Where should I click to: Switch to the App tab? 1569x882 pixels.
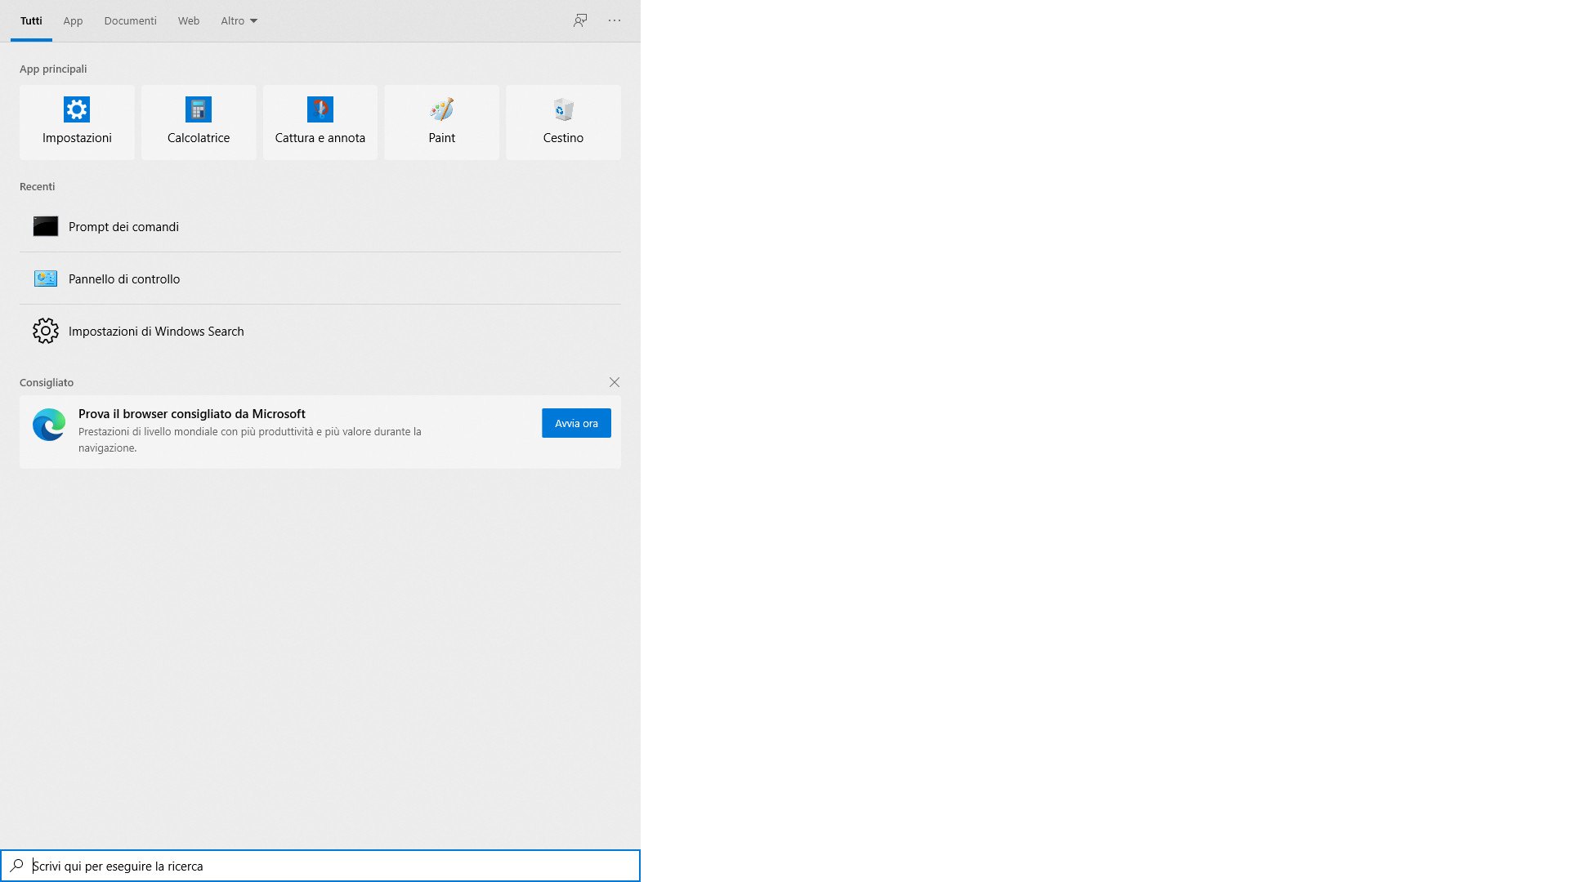pos(73,20)
